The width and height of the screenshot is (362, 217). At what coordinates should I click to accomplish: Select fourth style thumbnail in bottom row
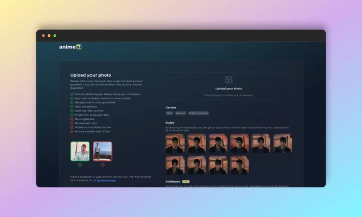click(239, 165)
